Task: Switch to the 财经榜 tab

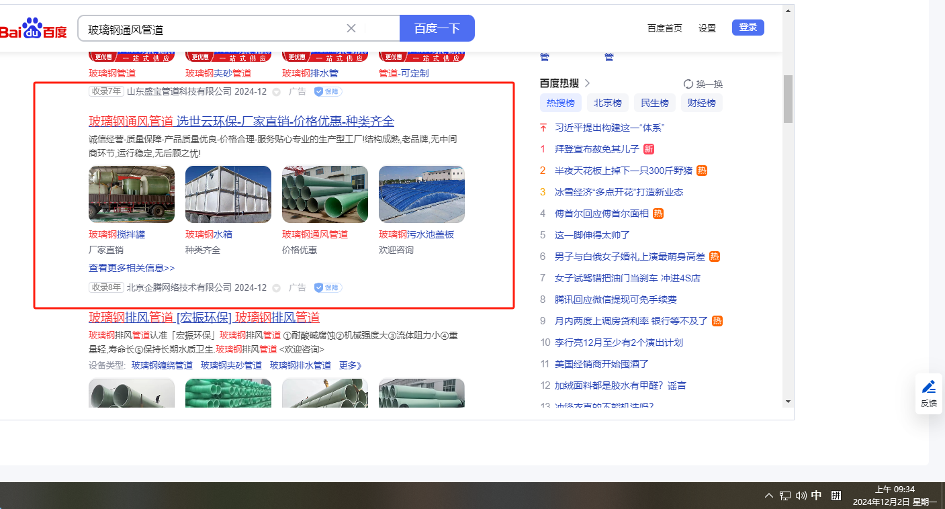Action: pyautogui.click(x=702, y=103)
